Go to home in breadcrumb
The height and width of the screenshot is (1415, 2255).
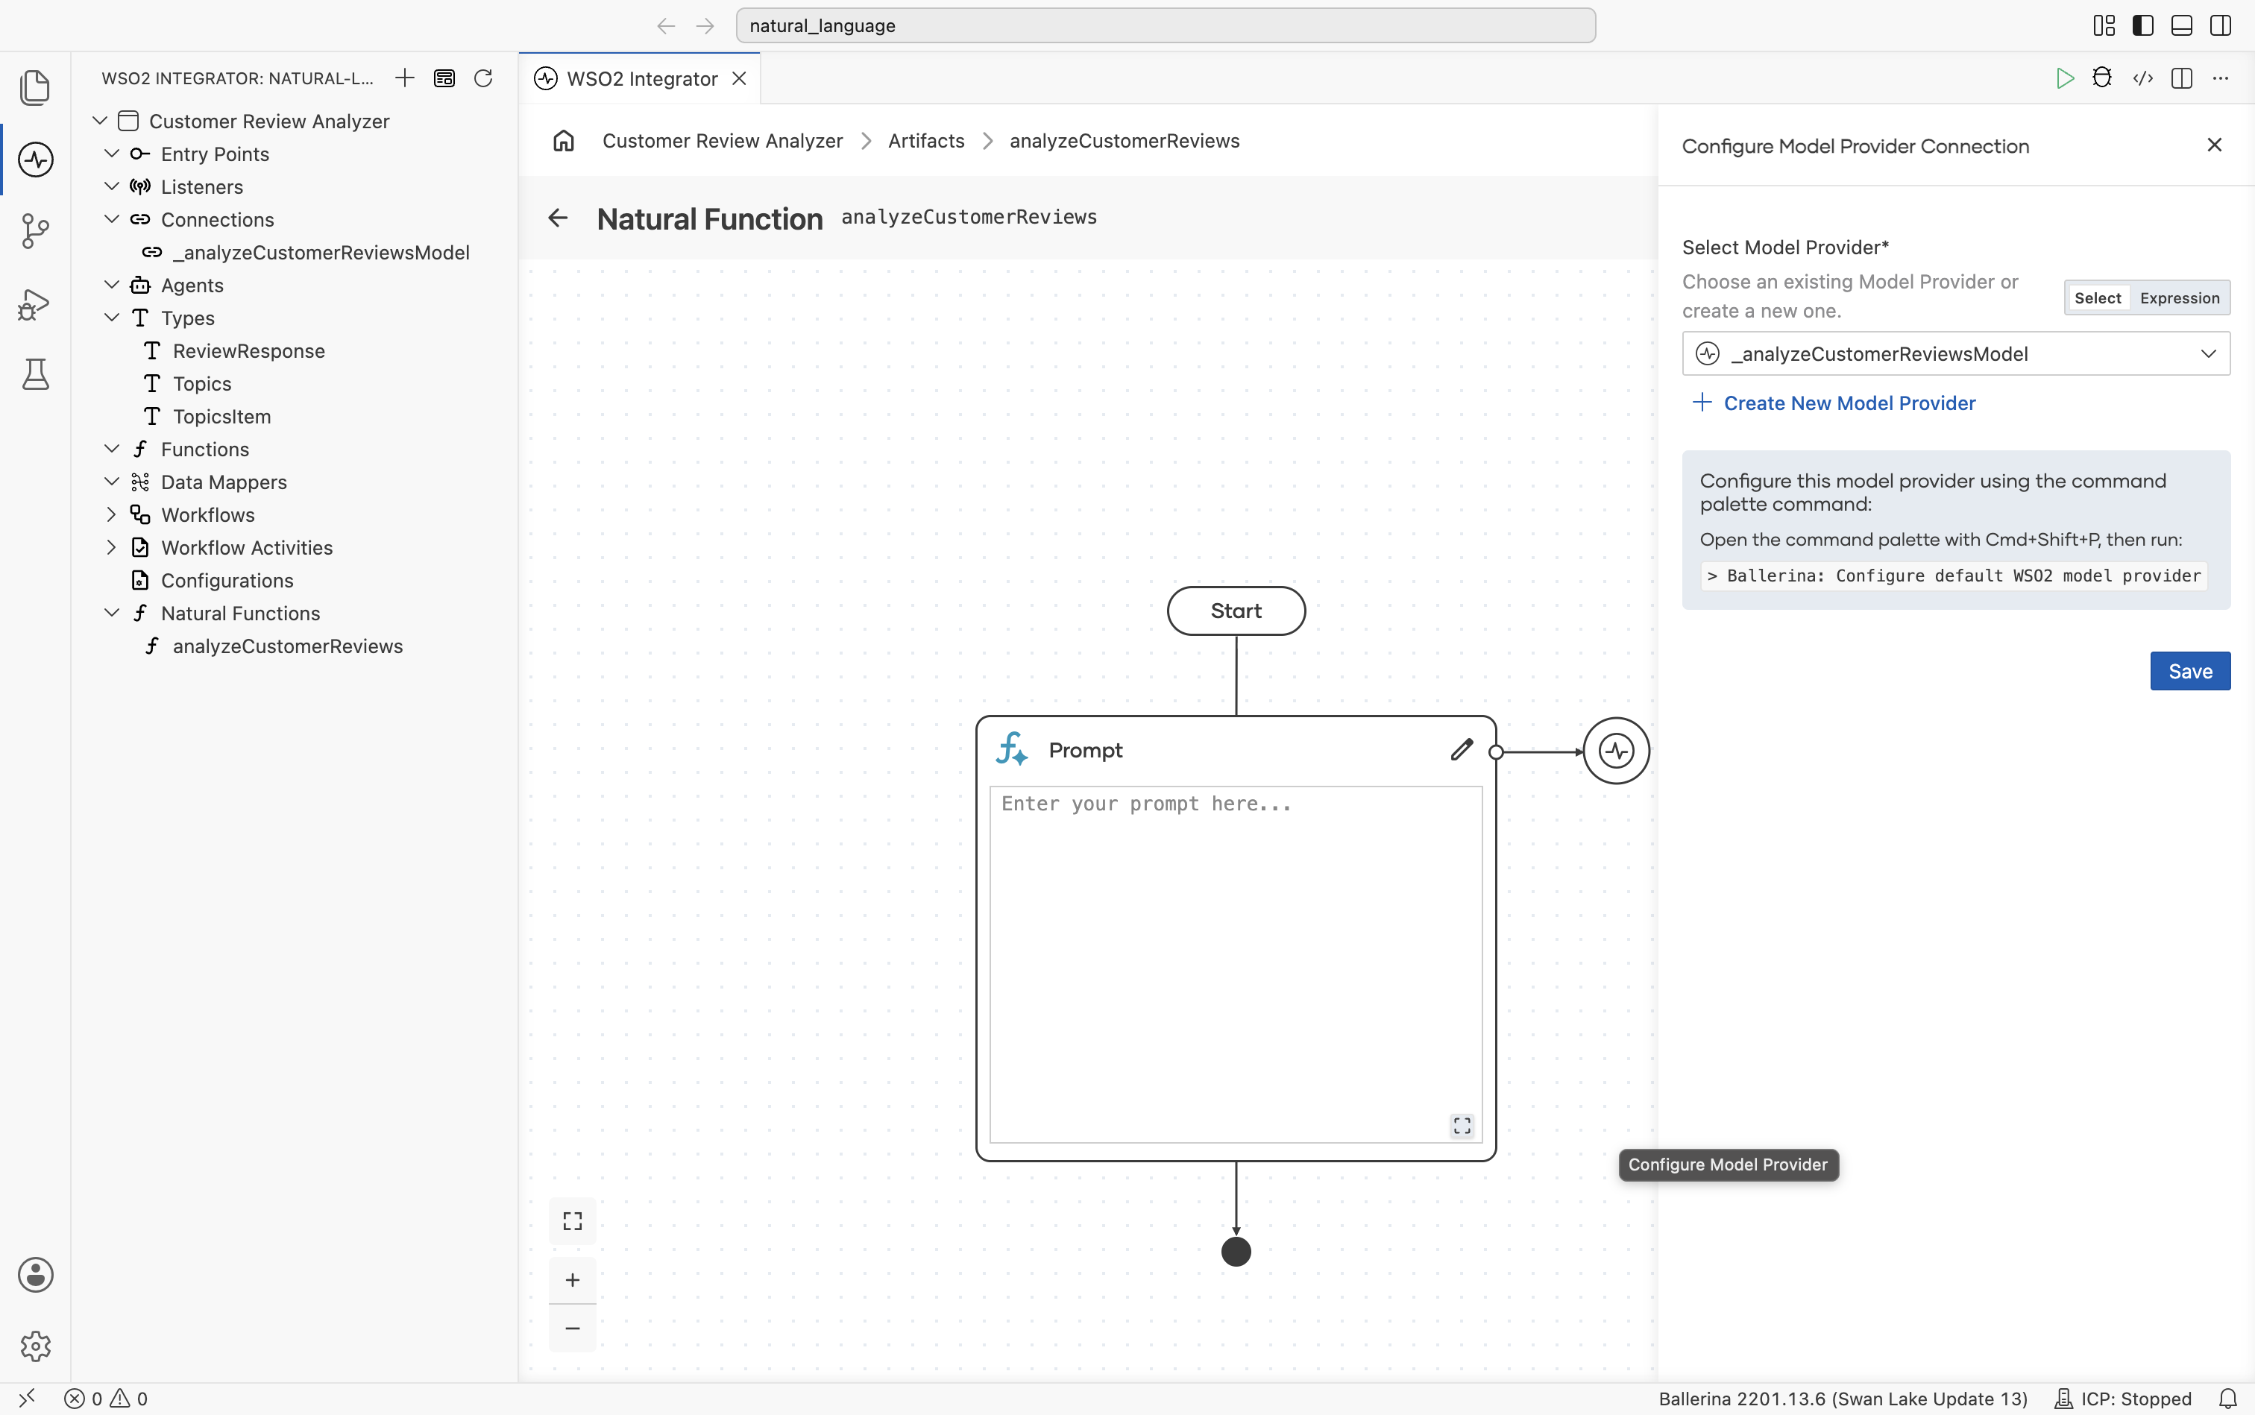564,140
